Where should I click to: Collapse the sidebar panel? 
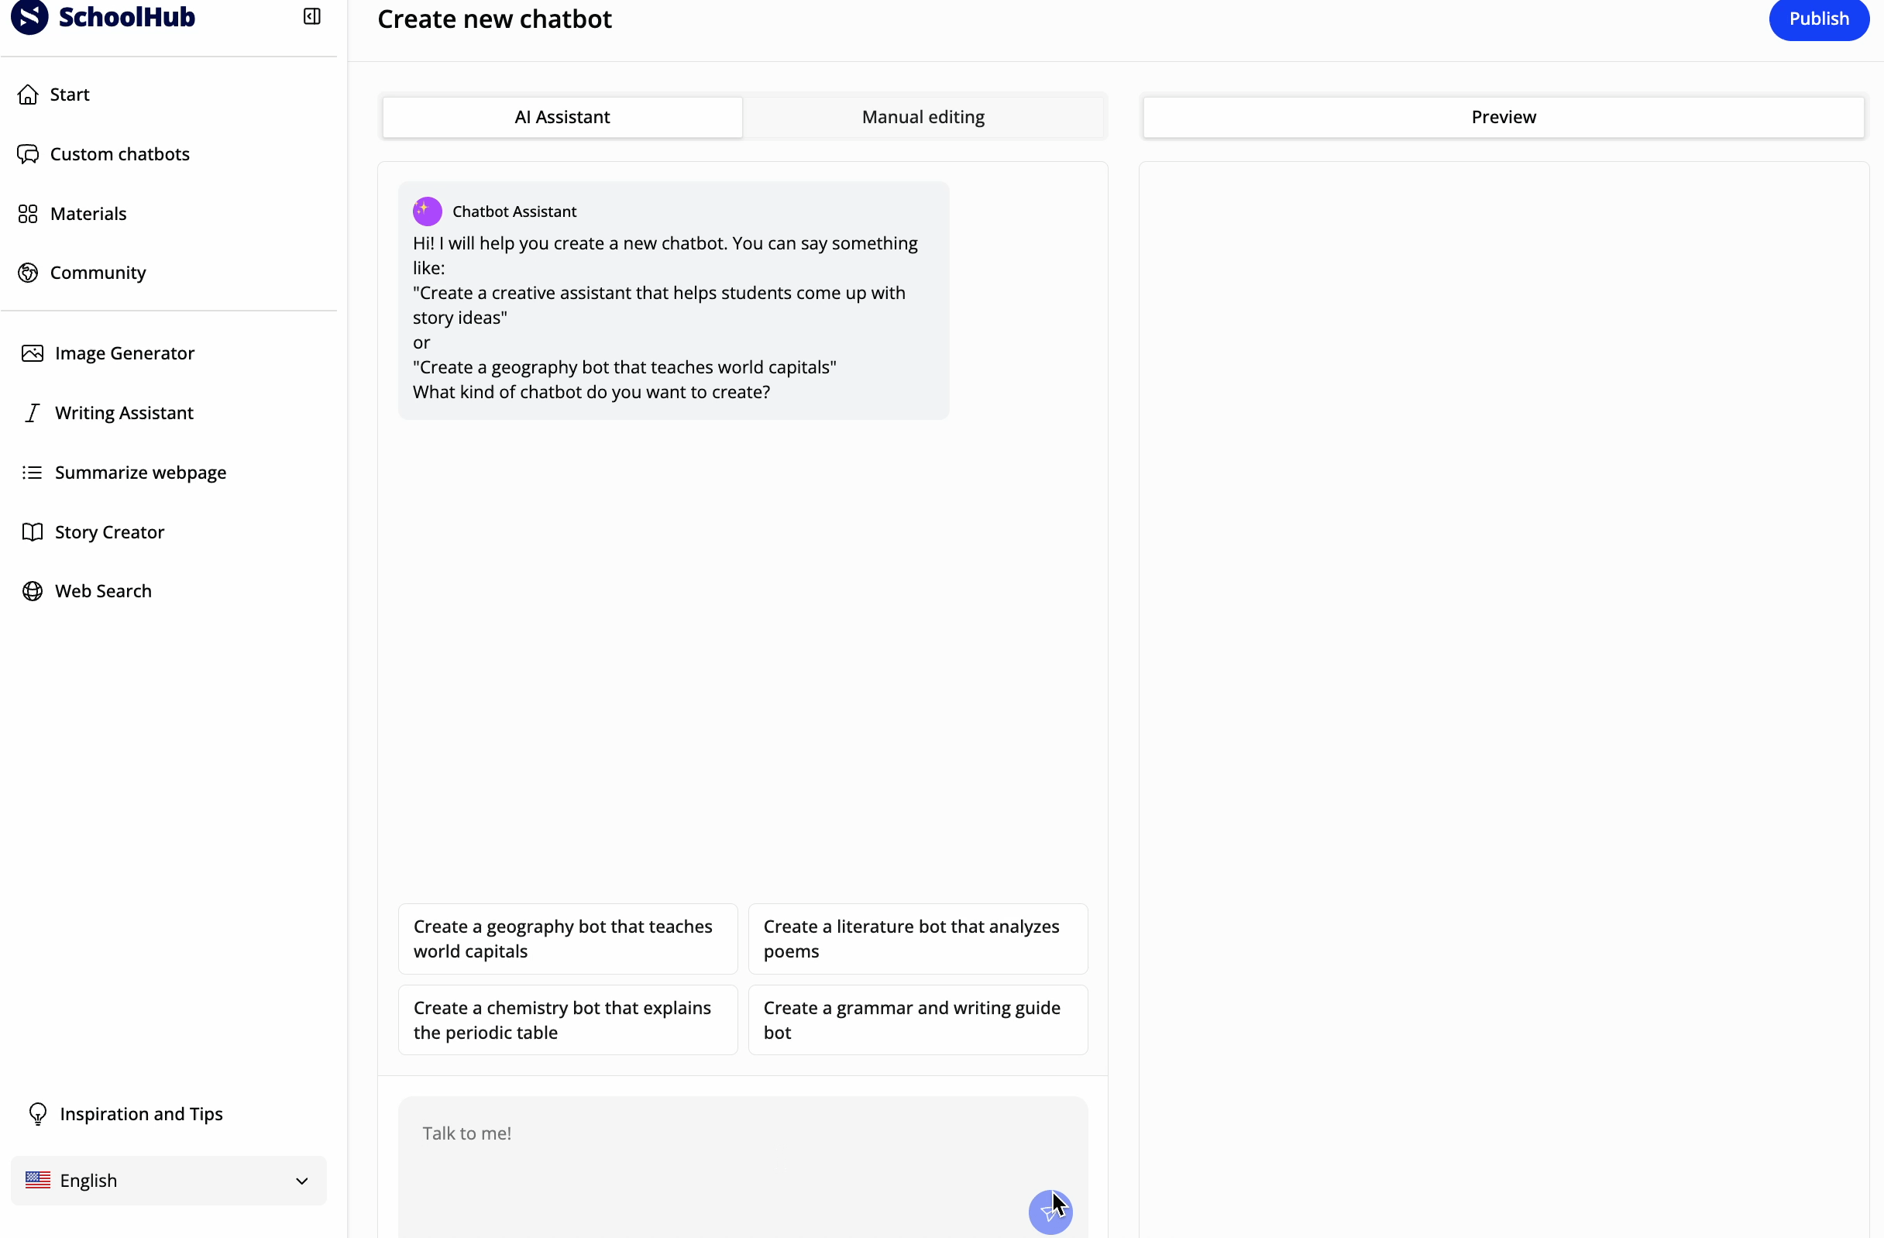pos(312,16)
